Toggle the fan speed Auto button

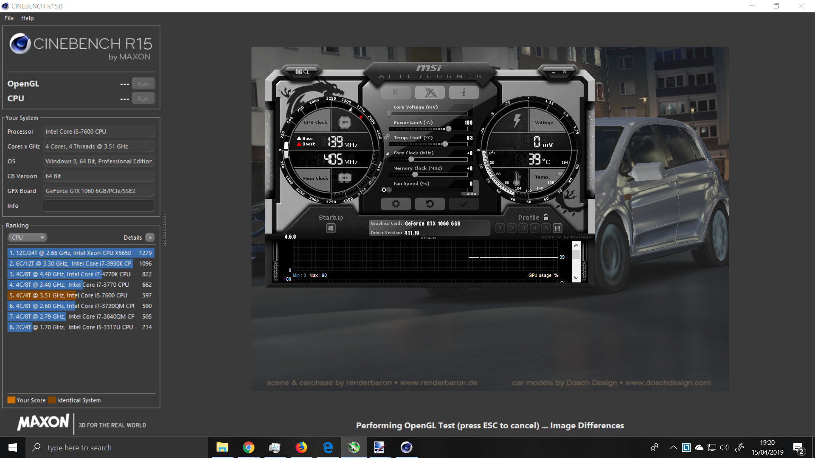[x=471, y=194]
